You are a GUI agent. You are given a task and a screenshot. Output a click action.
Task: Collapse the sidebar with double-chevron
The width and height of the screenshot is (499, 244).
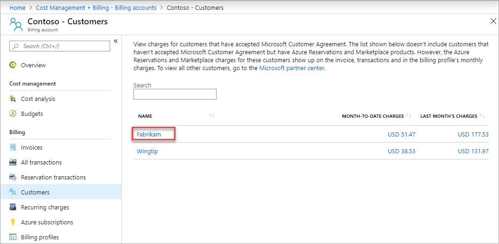116,41
